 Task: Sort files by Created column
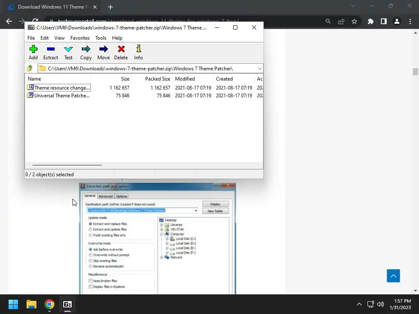pos(234,79)
